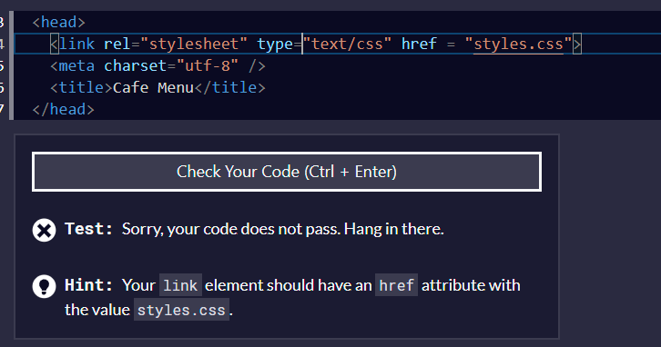661x347 pixels.
Task: Click the highlighted opening bracket of the link tag
Action: coord(55,45)
